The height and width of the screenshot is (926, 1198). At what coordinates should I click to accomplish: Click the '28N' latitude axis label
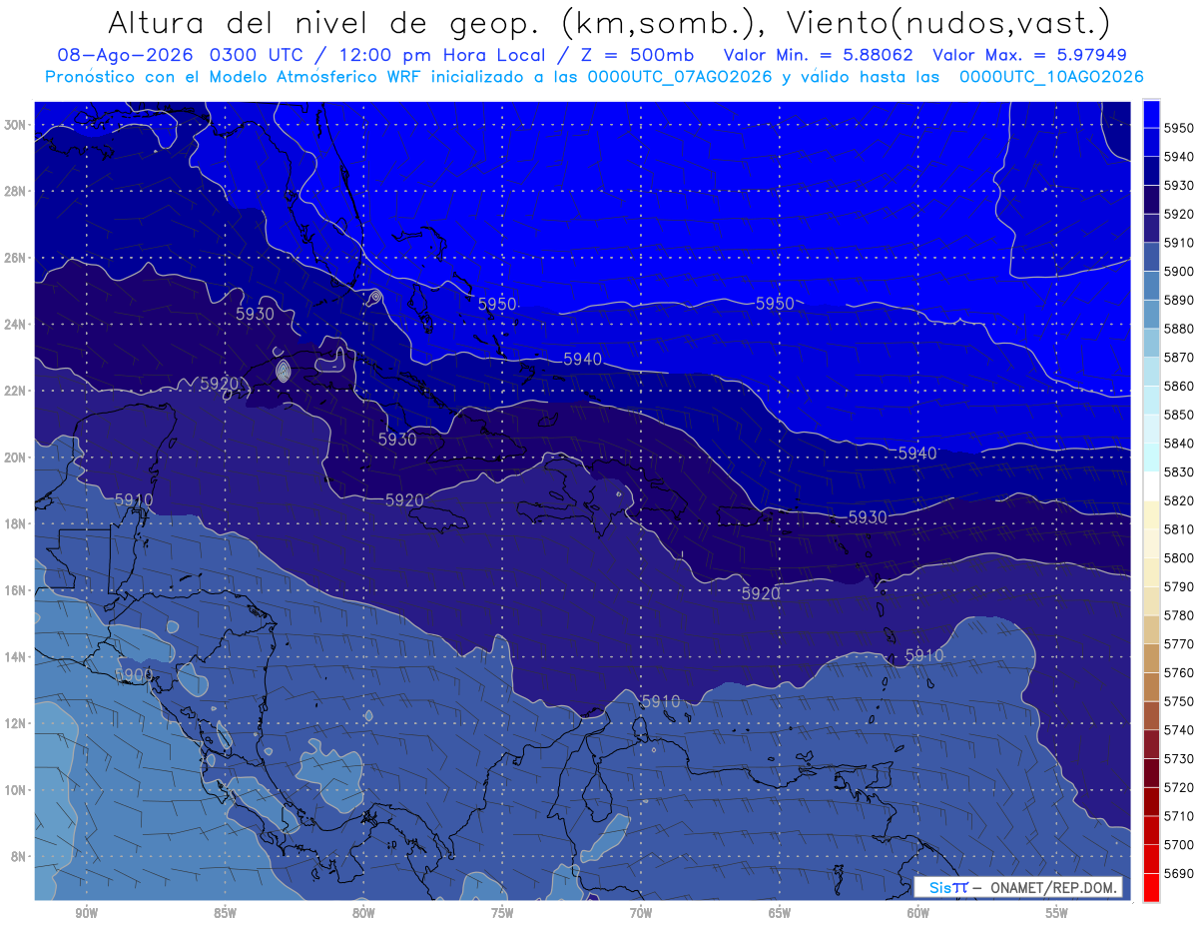click(x=15, y=191)
